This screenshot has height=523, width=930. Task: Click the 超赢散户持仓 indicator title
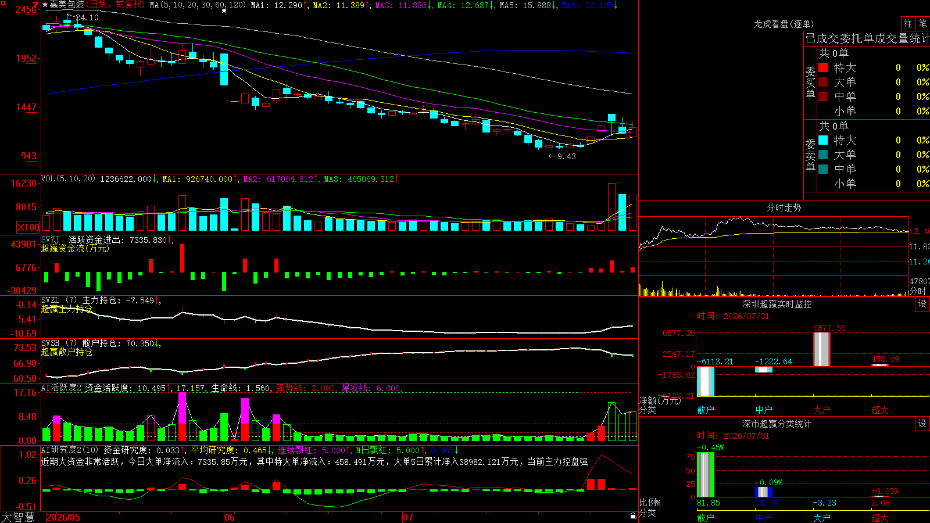(x=67, y=352)
